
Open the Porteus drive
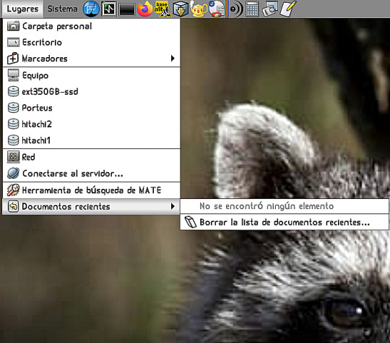(91, 108)
